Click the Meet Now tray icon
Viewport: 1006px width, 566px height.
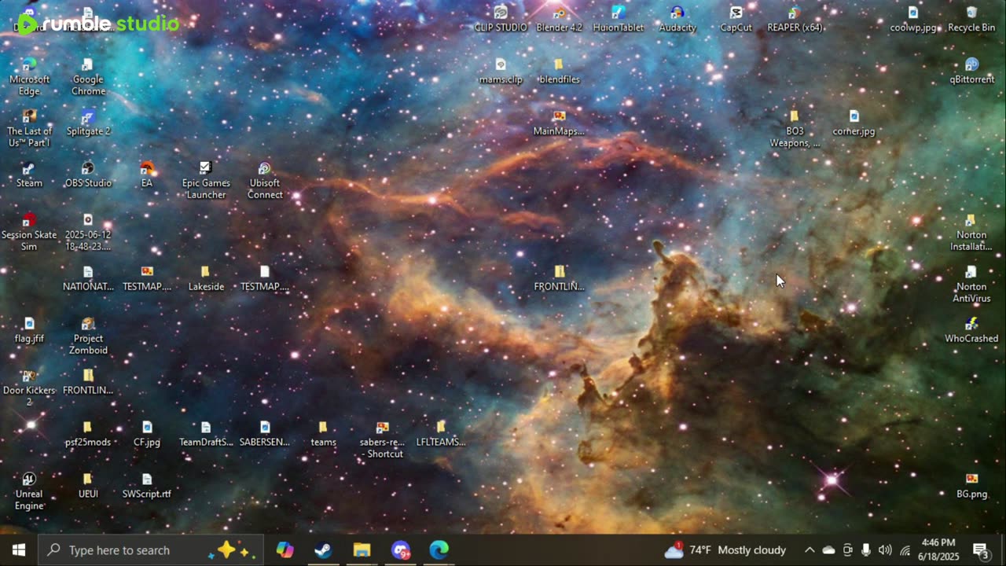click(847, 550)
